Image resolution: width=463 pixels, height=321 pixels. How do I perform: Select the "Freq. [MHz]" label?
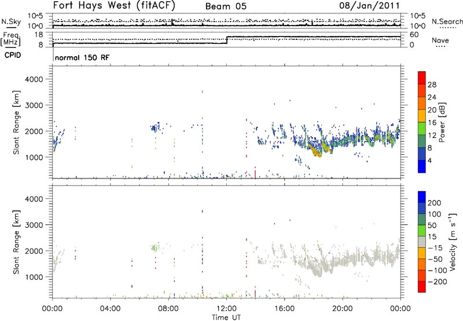click(10, 39)
